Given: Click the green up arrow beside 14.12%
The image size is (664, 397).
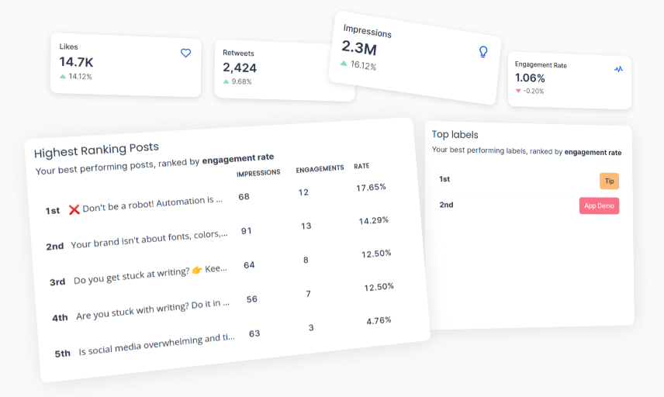Looking at the screenshot, I should [63, 76].
